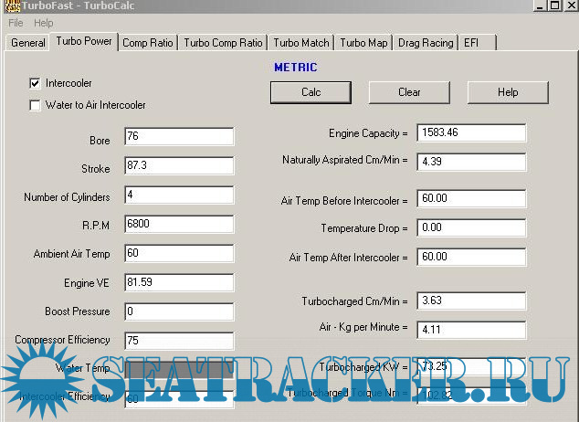This screenshot has width=579, height=422.
Task: Switch to the General tab
Action: [x=28, y=43]
